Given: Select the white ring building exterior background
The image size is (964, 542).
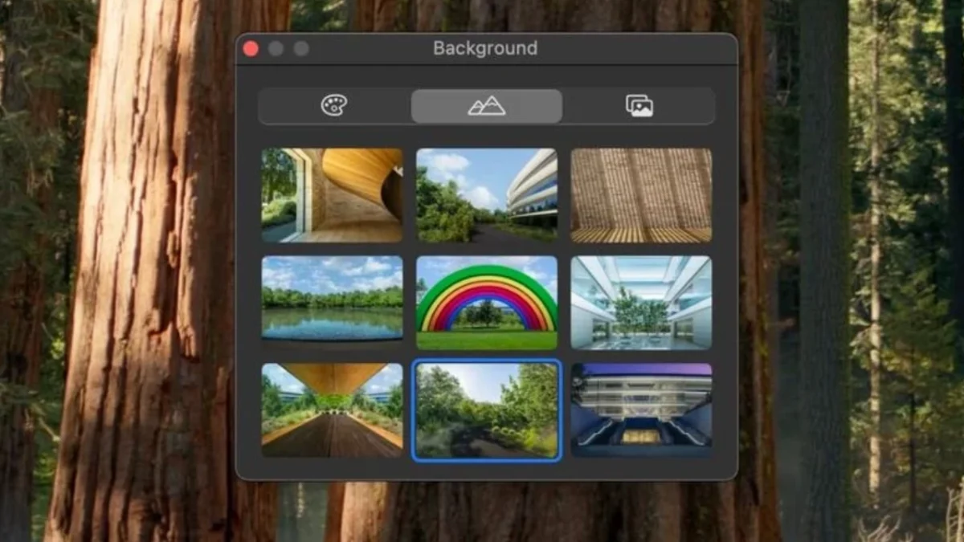Looking at the screenshot, I should click(487, 195).
